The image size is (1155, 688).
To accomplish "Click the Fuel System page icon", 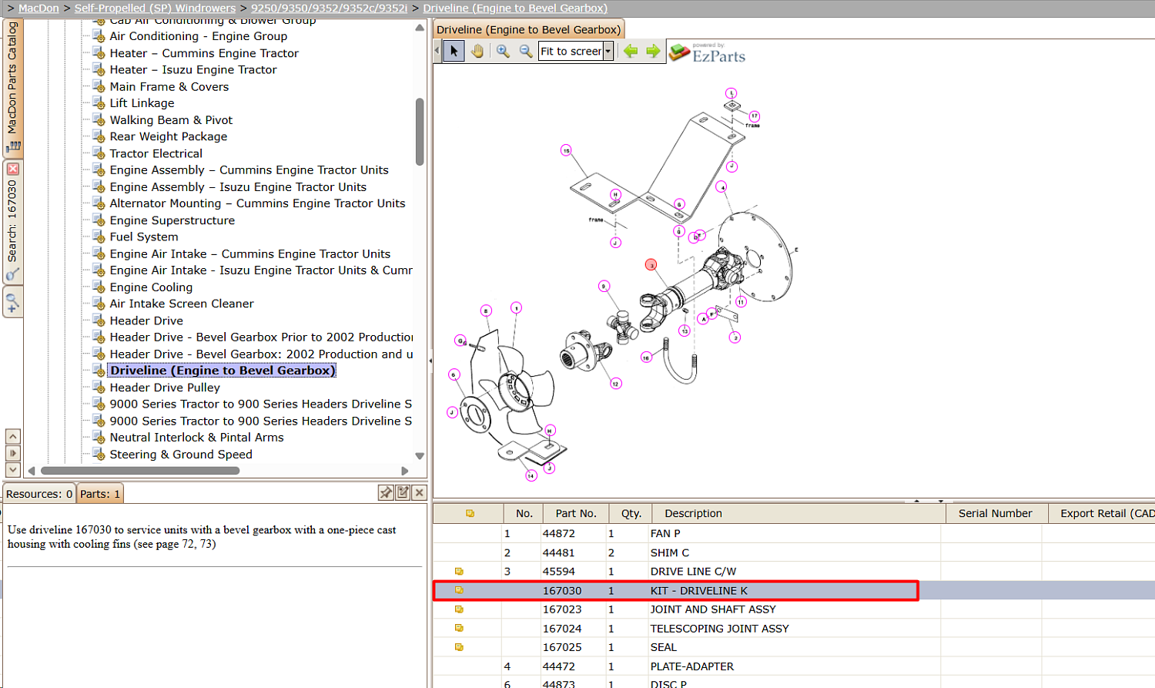I will [x=99, y=237].
